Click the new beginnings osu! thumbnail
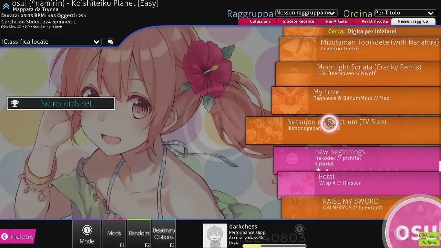The width and height of the screenshot is (441, 248). point(292,158)
